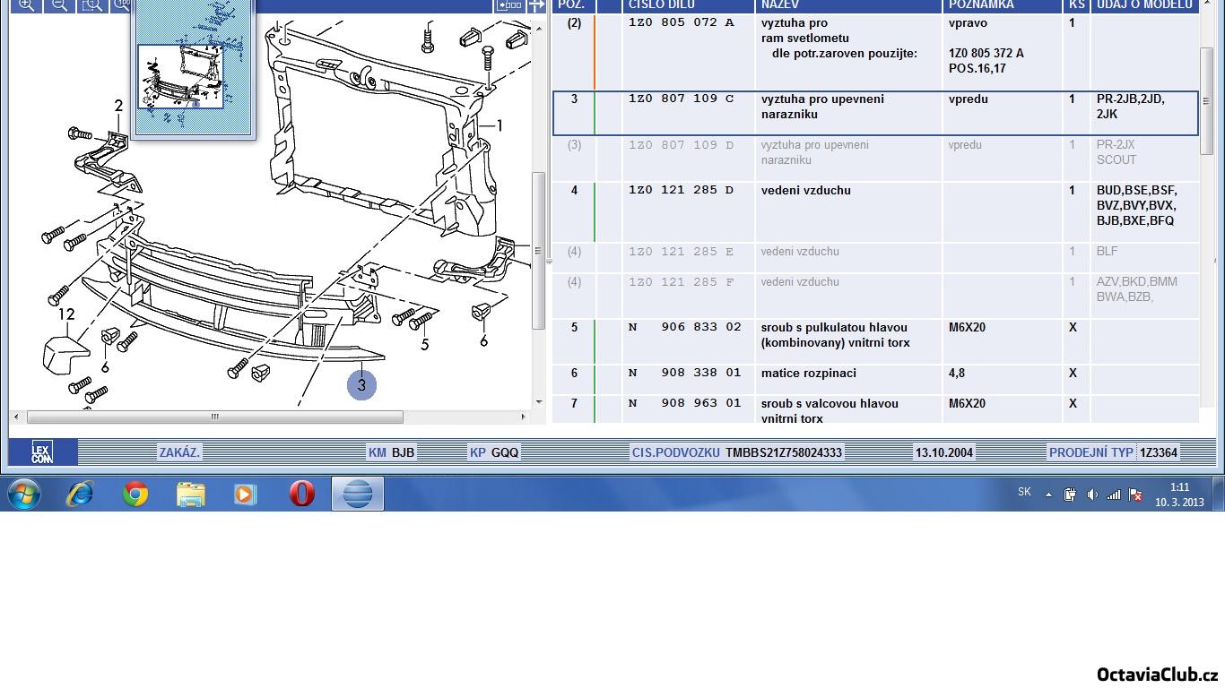1225x688 pixels.
Task: Click the diagram vertical scrollbar down arrow
Action: click(539, 402)
